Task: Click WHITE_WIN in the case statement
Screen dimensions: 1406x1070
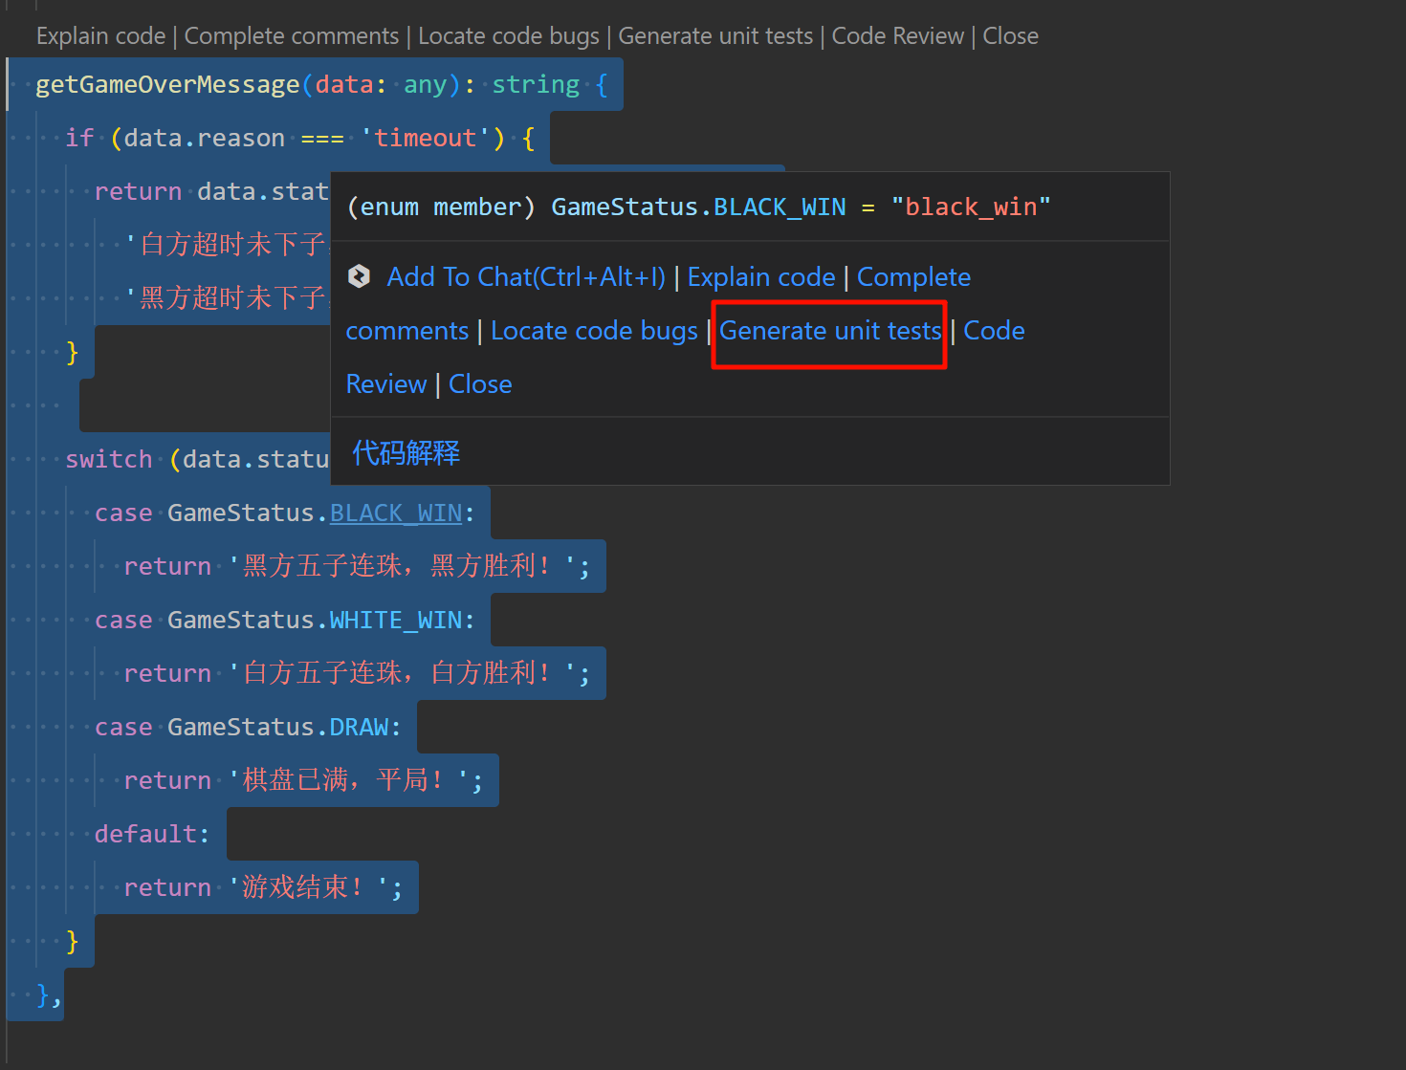Action: [x=396, y=621]
